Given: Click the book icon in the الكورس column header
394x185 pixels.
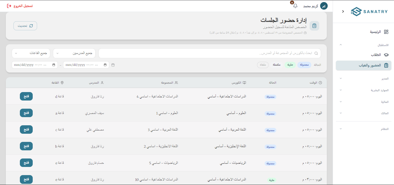Looking at the screenshot, I should point(244,83).
